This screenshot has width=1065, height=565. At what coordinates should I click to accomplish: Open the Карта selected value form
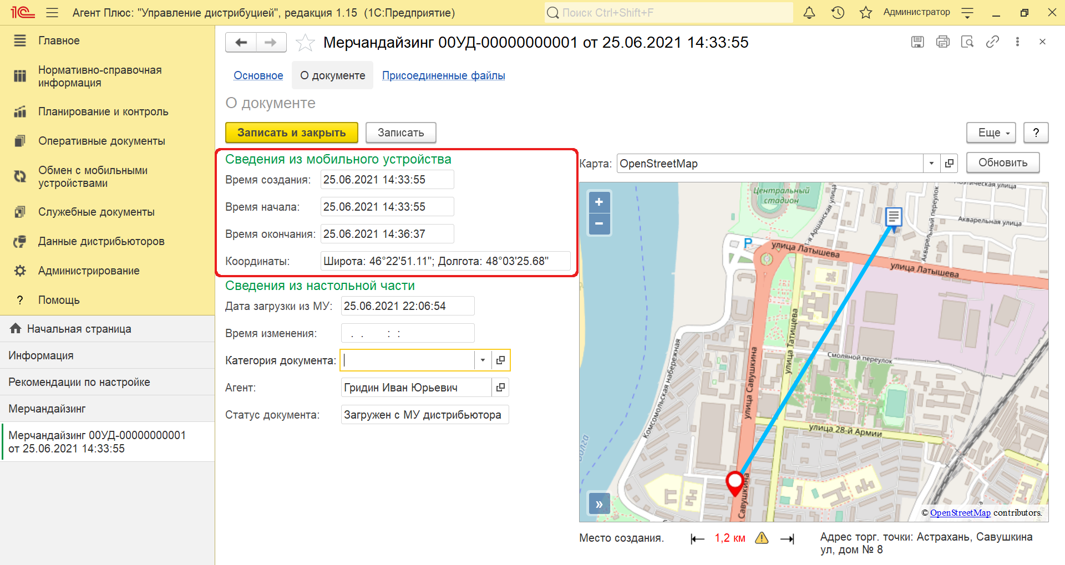pyautogui.click(x=949, y=164)
